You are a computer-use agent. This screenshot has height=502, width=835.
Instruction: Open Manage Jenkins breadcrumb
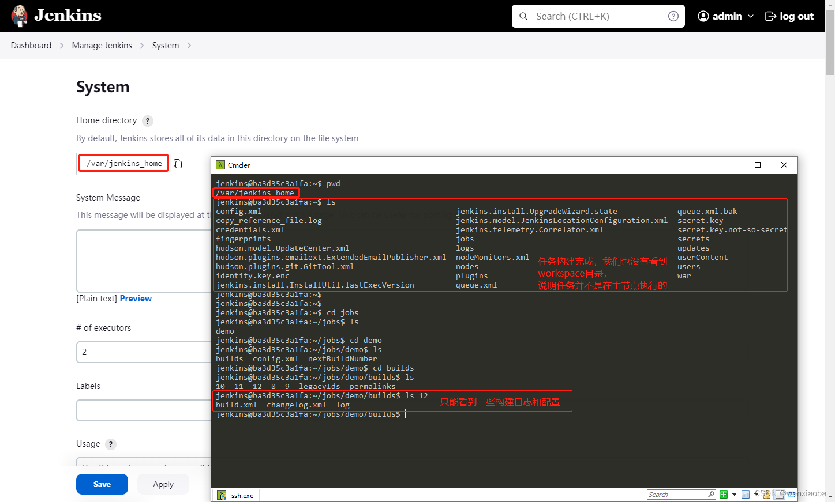tap(102, 46)
